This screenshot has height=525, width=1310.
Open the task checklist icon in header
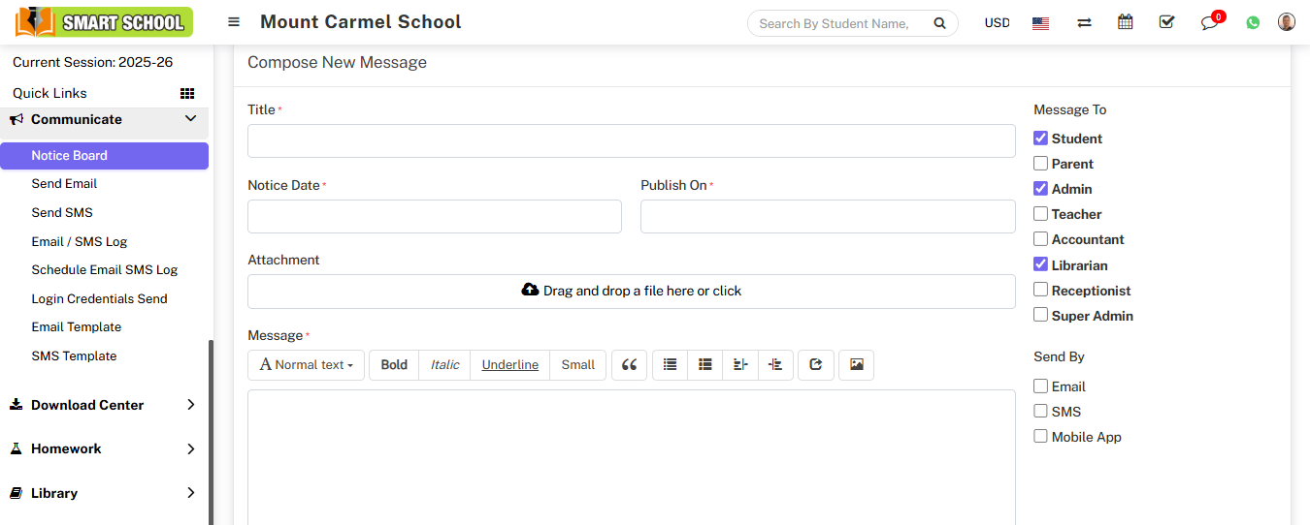coord(1166,22)
